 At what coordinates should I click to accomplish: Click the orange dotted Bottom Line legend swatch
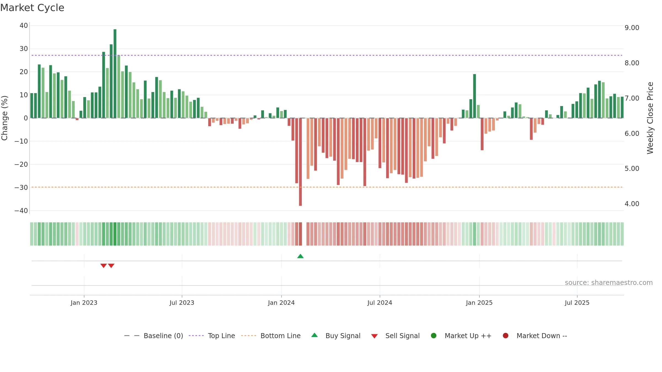(249, 336)
